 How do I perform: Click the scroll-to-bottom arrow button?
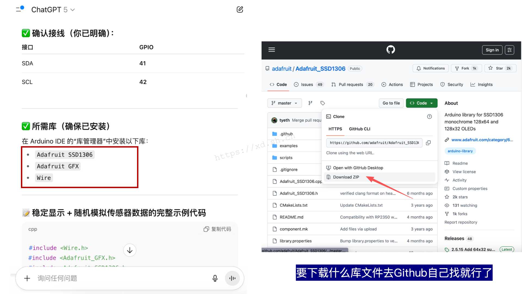(x=130, y=250)
